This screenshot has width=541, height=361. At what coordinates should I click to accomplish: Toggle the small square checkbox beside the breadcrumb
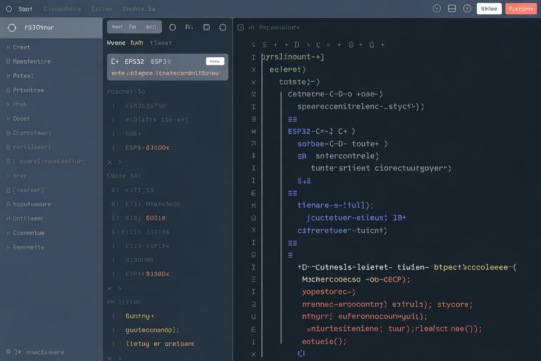(x=240, y=27)
